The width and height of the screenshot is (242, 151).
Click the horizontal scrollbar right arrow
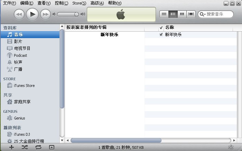(x=234, y=141)
